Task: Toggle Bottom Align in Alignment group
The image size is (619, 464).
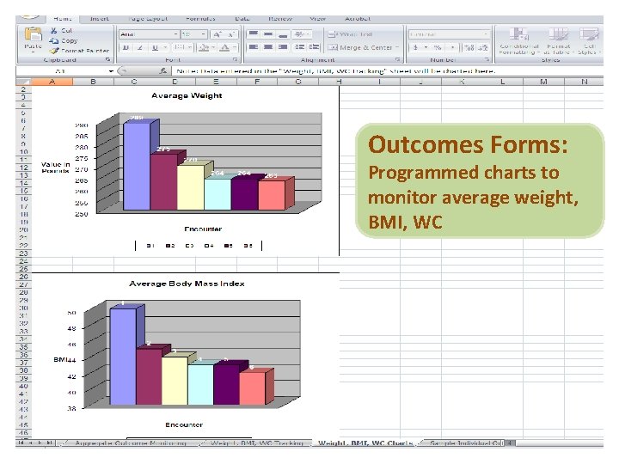Action: (283, 34)
